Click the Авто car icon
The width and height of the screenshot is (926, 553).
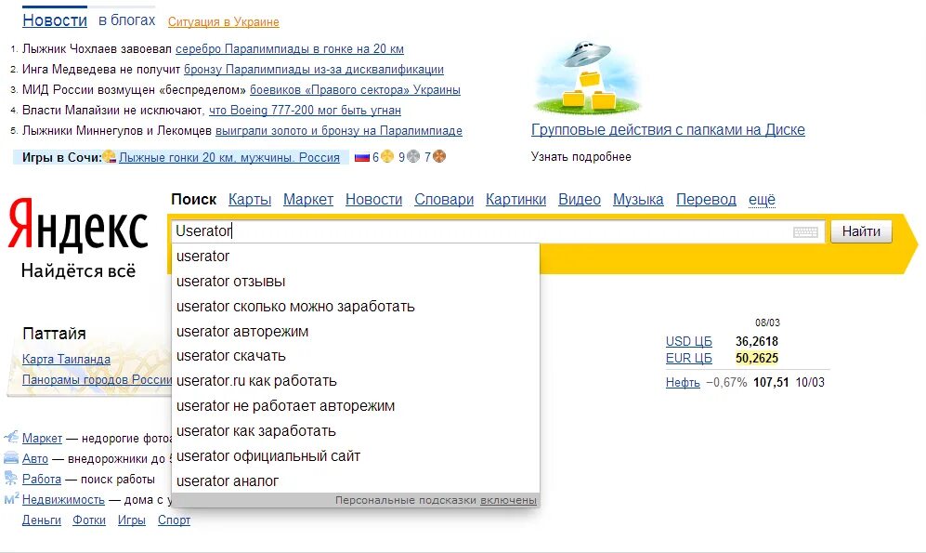11,458
